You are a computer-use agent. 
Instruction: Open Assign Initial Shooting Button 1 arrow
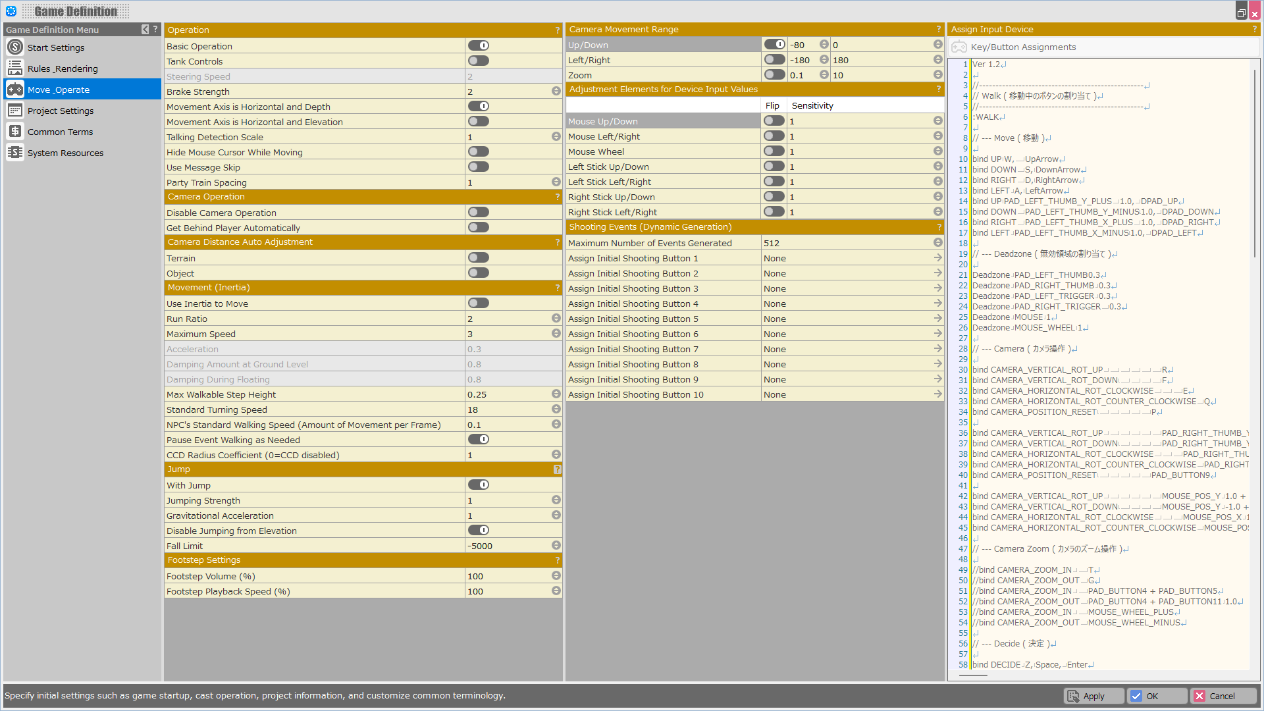tap(937, 258)
